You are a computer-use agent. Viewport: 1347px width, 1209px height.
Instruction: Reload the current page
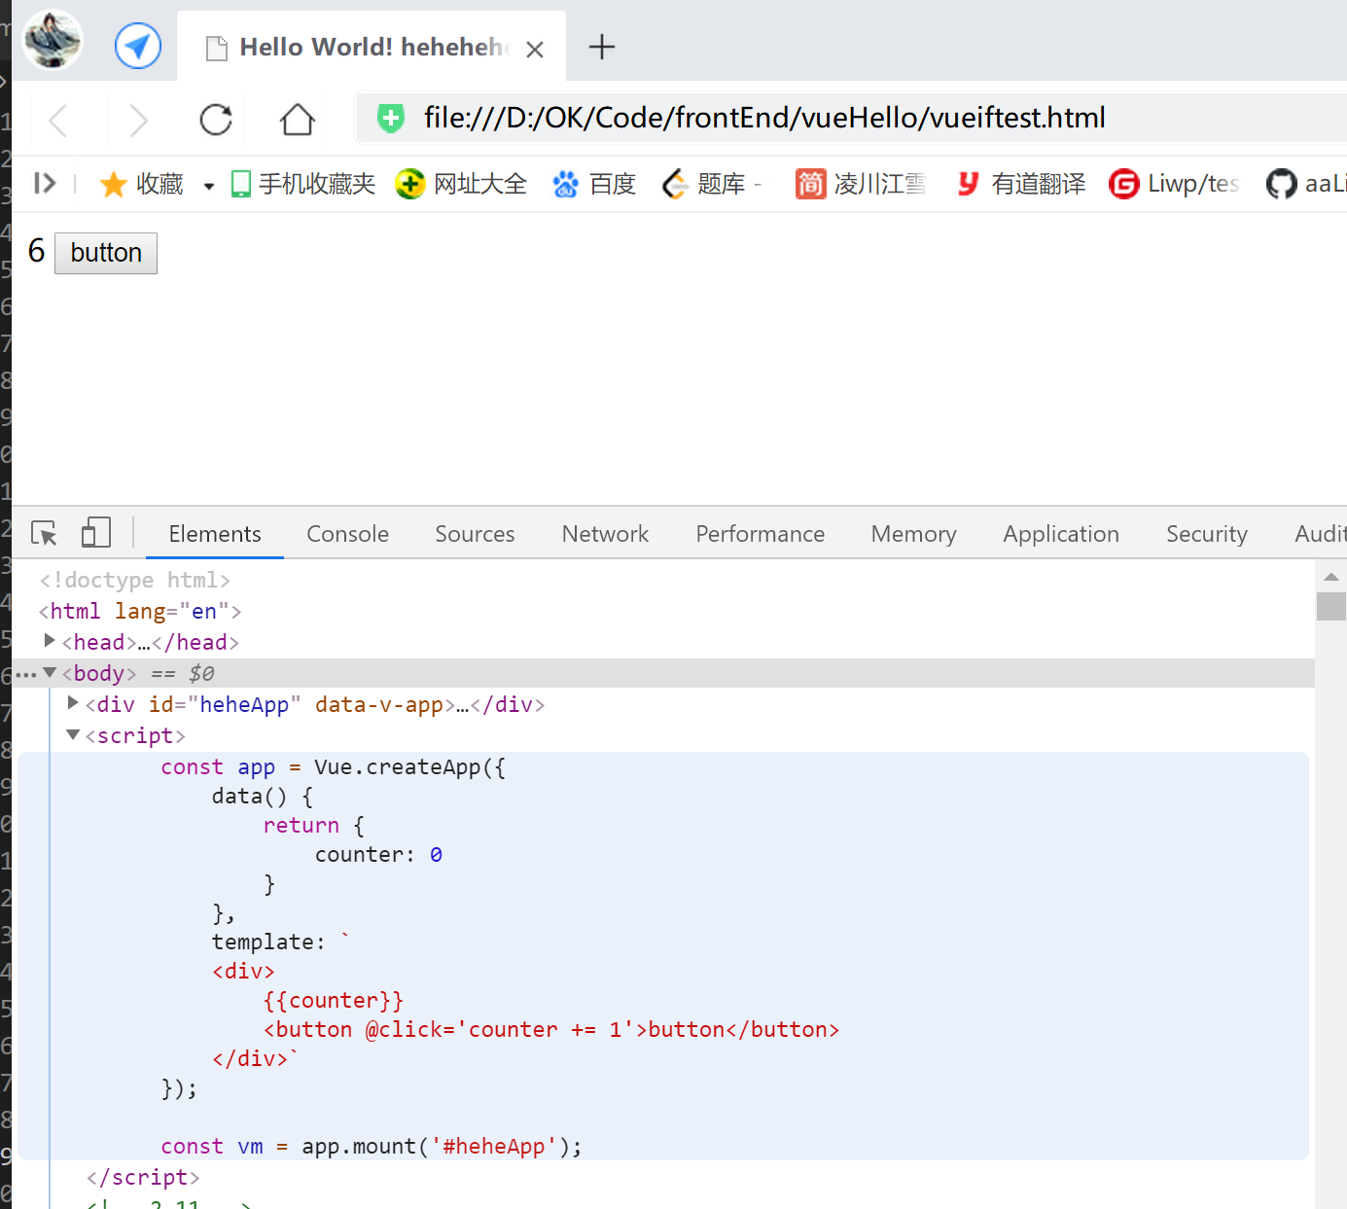pos(216,120)
